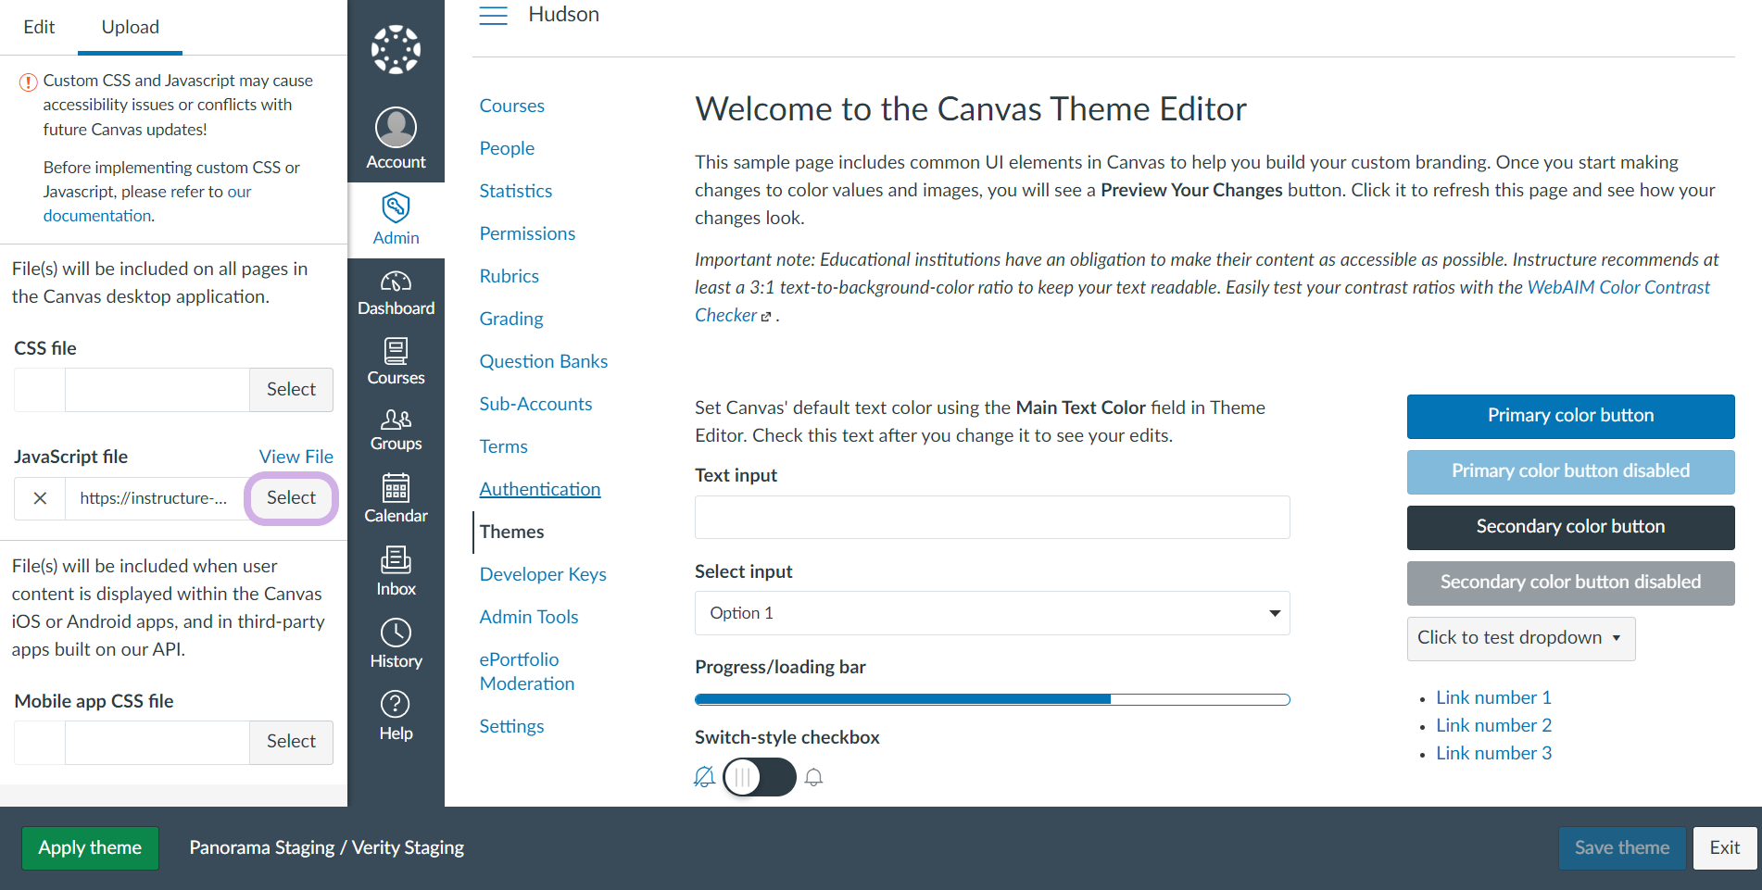Viewport: 1762px width, 890px height.
Task: Click Link number 2
Action: pos(1493,725)
